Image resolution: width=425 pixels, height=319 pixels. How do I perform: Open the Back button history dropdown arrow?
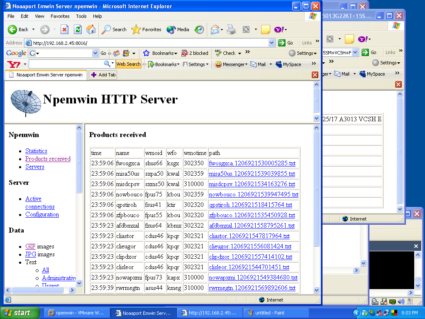(33, 29)
